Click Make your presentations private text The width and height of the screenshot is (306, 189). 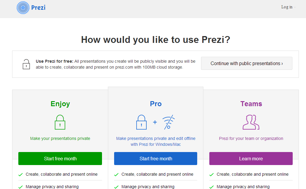point(60,138)
